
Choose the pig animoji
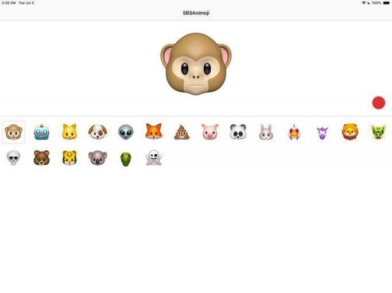pos(210,132)
